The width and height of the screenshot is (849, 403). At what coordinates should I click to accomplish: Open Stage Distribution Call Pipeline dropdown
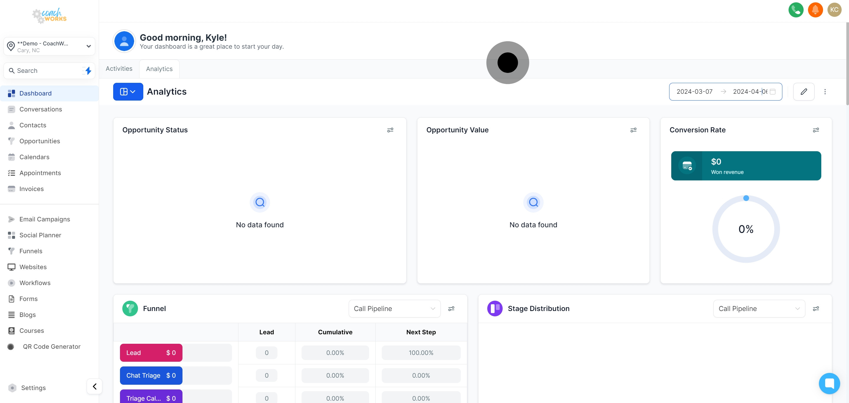click(759, 309)
